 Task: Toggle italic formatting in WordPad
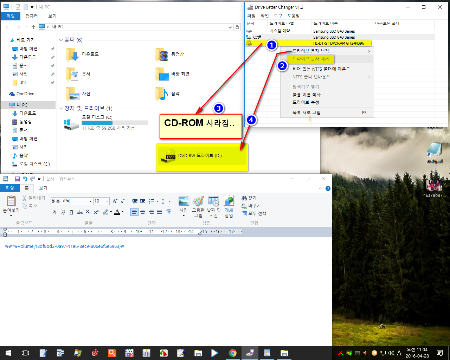[x=63, y=212]
